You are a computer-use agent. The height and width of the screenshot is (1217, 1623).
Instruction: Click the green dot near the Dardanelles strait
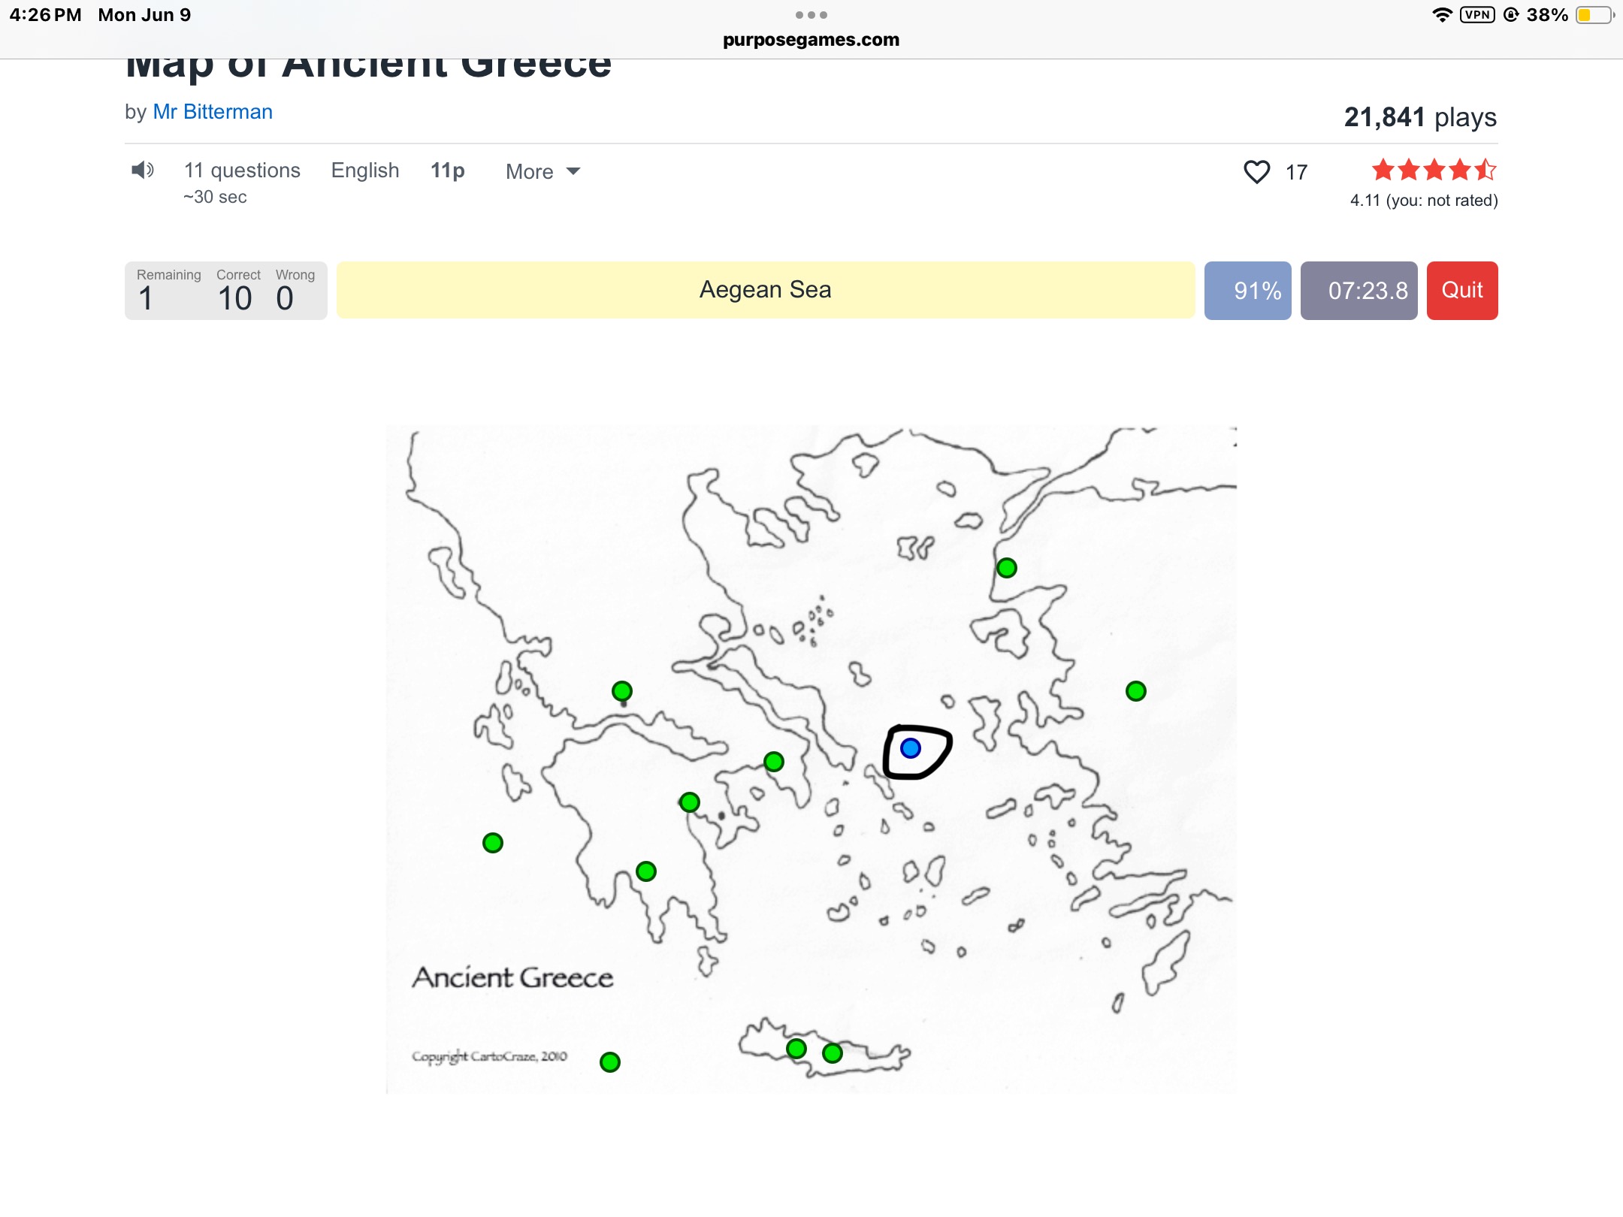[1006, 568]
